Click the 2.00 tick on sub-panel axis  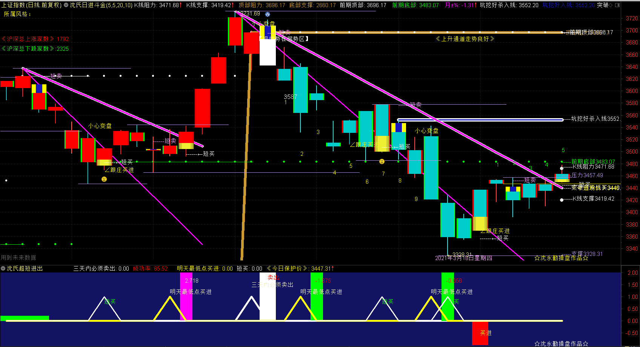click(x=632, y=272)
